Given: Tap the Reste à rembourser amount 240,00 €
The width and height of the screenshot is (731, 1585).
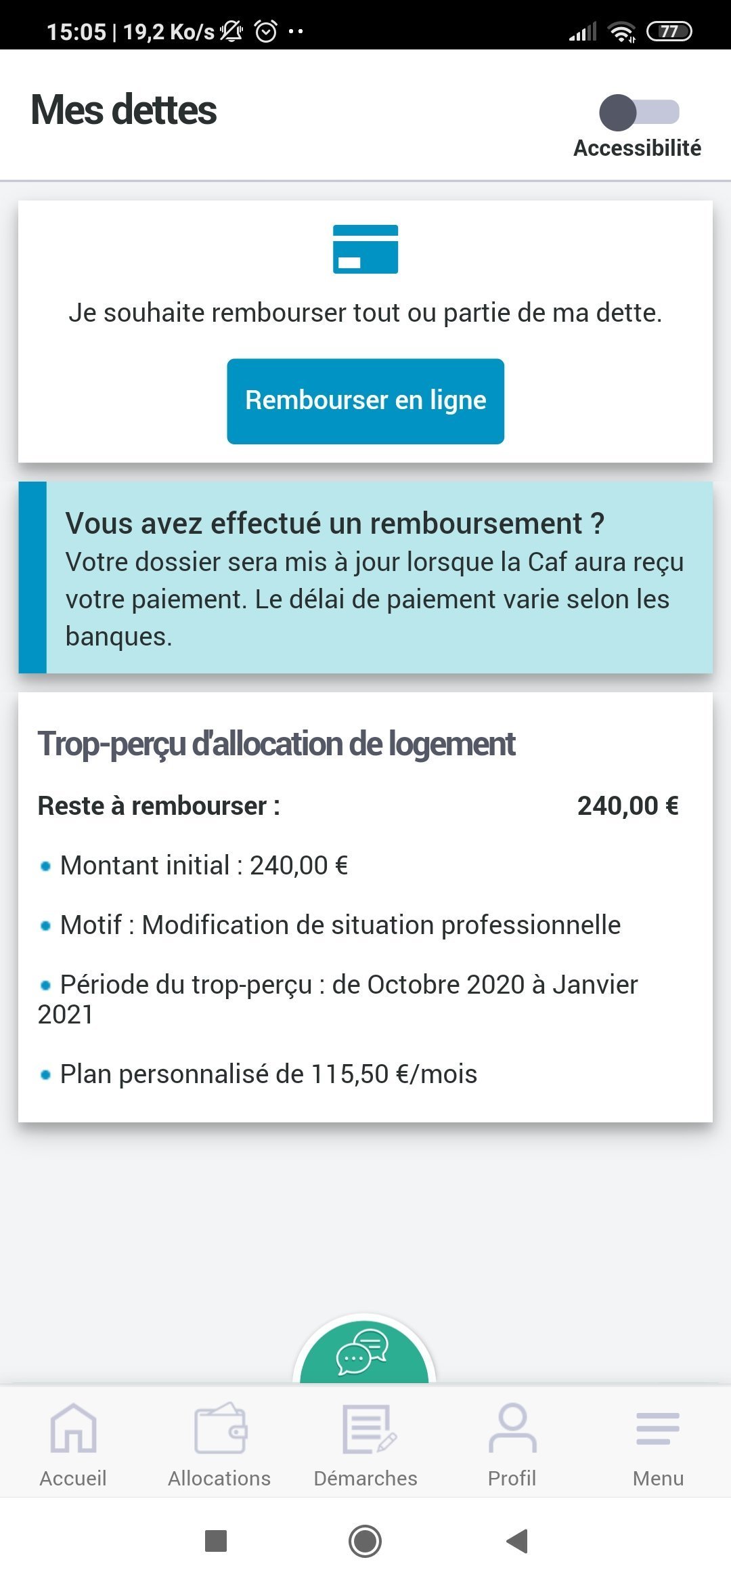Looking at the screenshot, I should (x=627, y=806).
